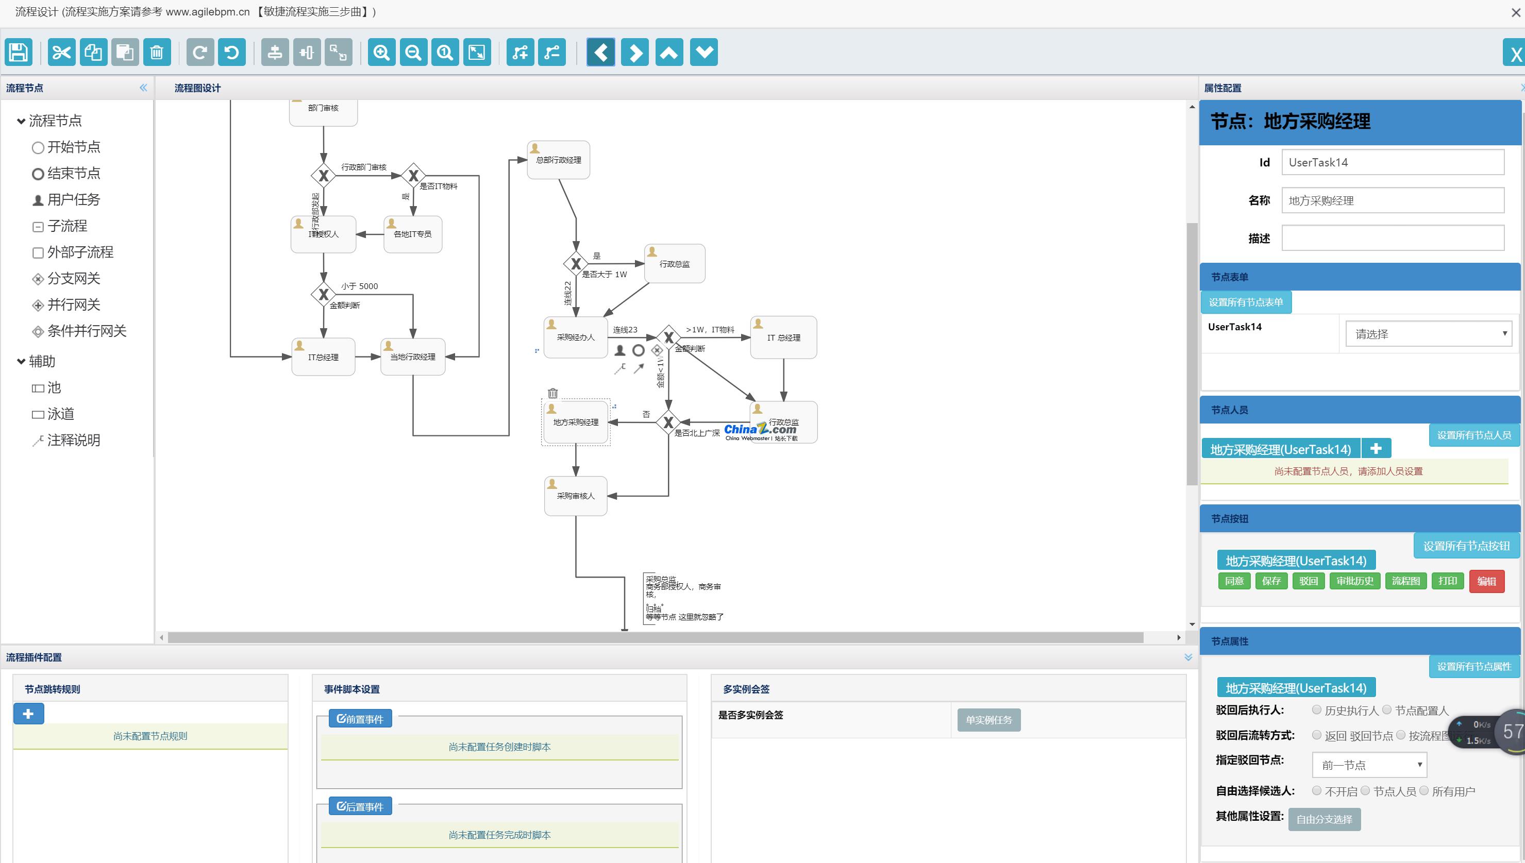Screen dimensions: 1525x863
Task: Click the fit-to-screen expand arrows icon
Action: point(477,52)
